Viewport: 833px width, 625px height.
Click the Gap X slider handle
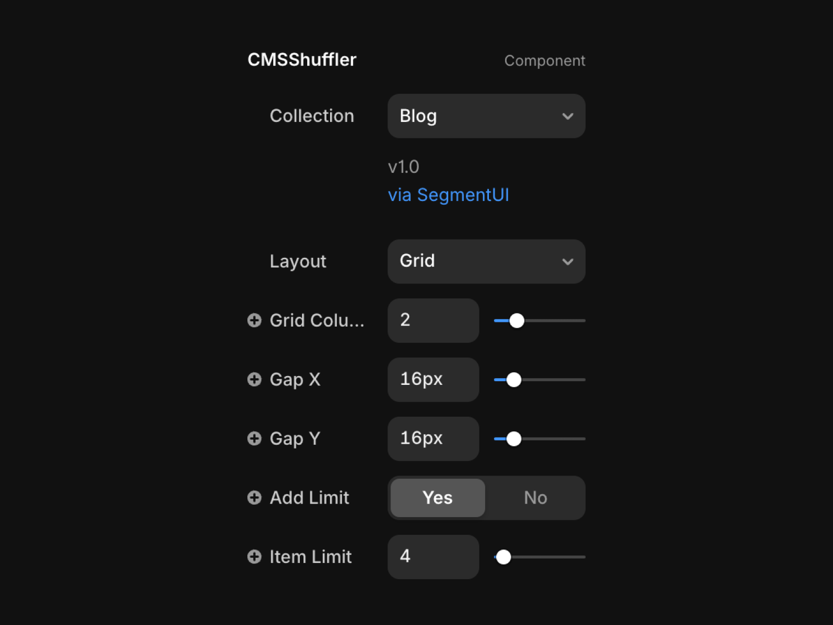514,380
